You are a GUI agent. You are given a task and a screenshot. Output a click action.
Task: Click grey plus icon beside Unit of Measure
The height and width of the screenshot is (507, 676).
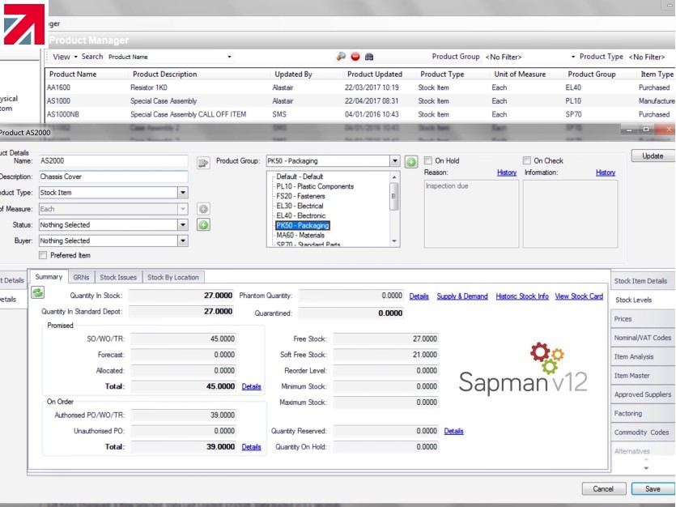point(203,209)
